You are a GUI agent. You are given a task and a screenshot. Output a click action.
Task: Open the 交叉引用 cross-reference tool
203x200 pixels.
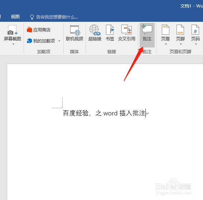click(126, 33)
